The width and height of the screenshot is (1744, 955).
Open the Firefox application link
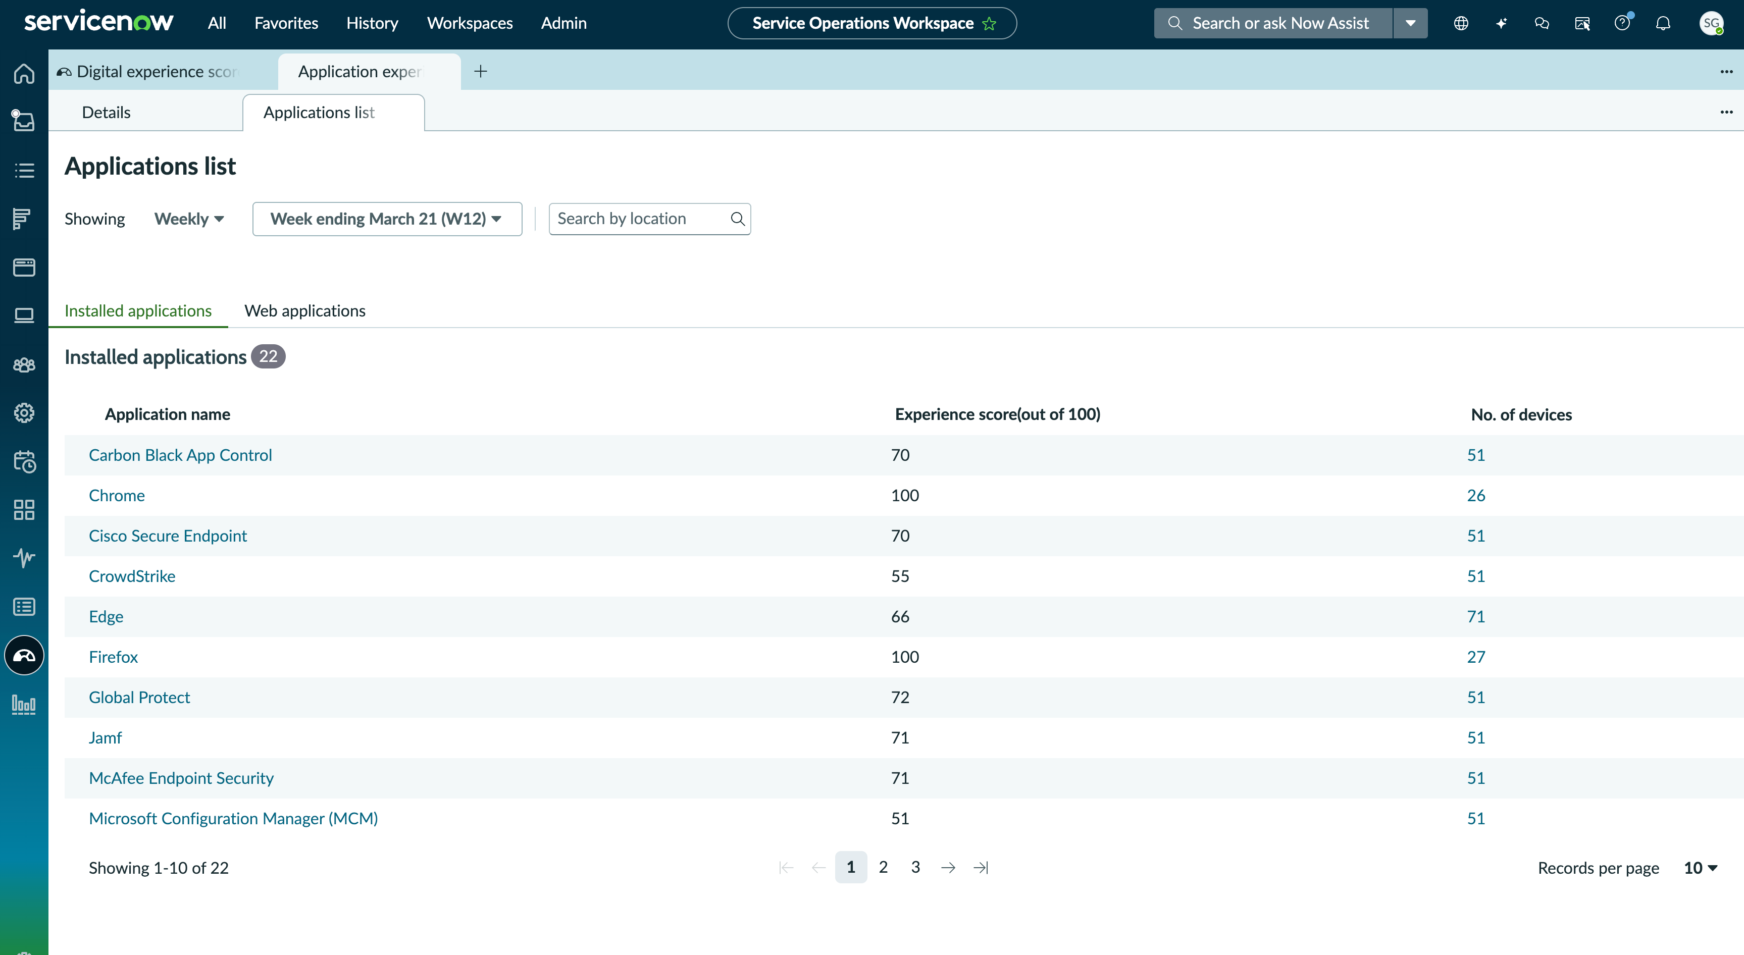113,657
